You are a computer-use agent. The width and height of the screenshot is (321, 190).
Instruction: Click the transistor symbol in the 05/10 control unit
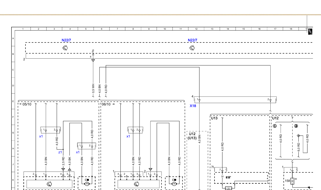coord(49,184)
